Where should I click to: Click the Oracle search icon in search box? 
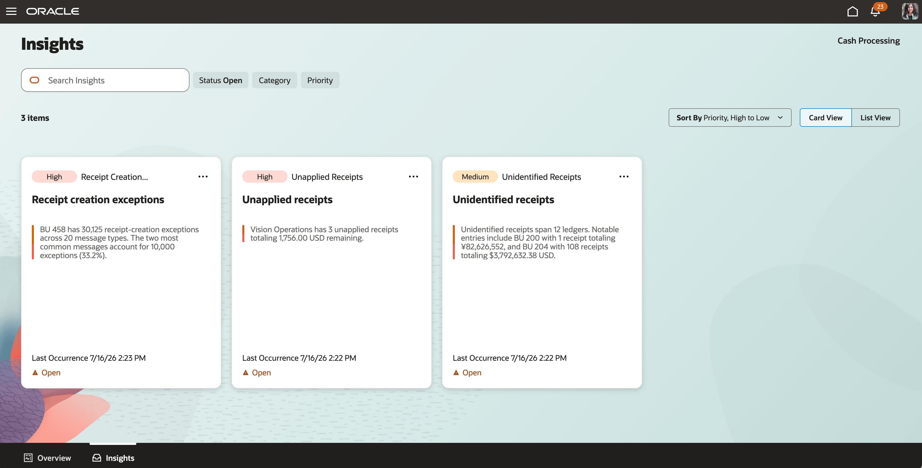point(34,80)
